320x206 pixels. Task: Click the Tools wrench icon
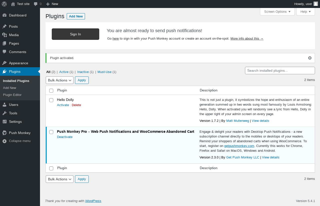tap(4, 113)
